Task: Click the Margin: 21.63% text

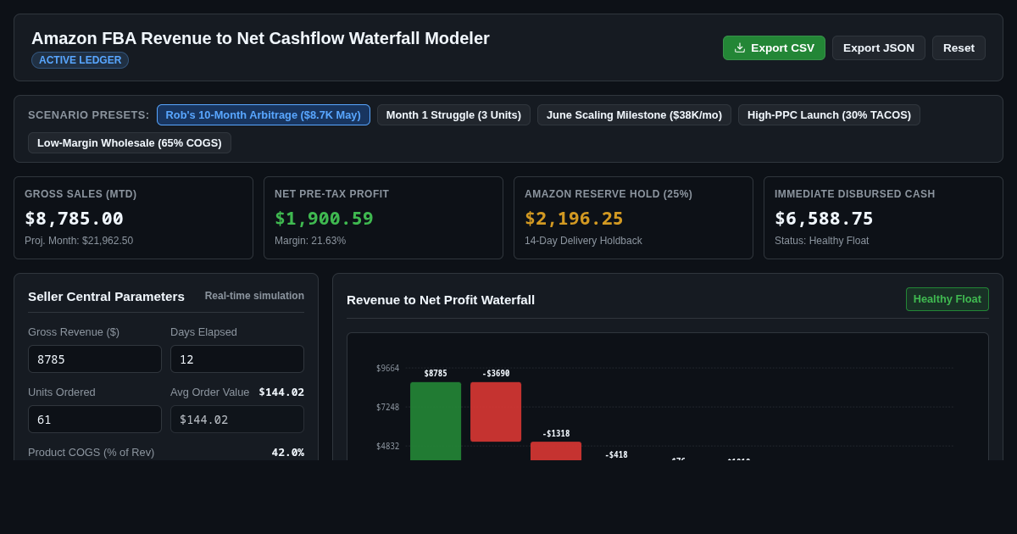Action: (x=310, y=241)
